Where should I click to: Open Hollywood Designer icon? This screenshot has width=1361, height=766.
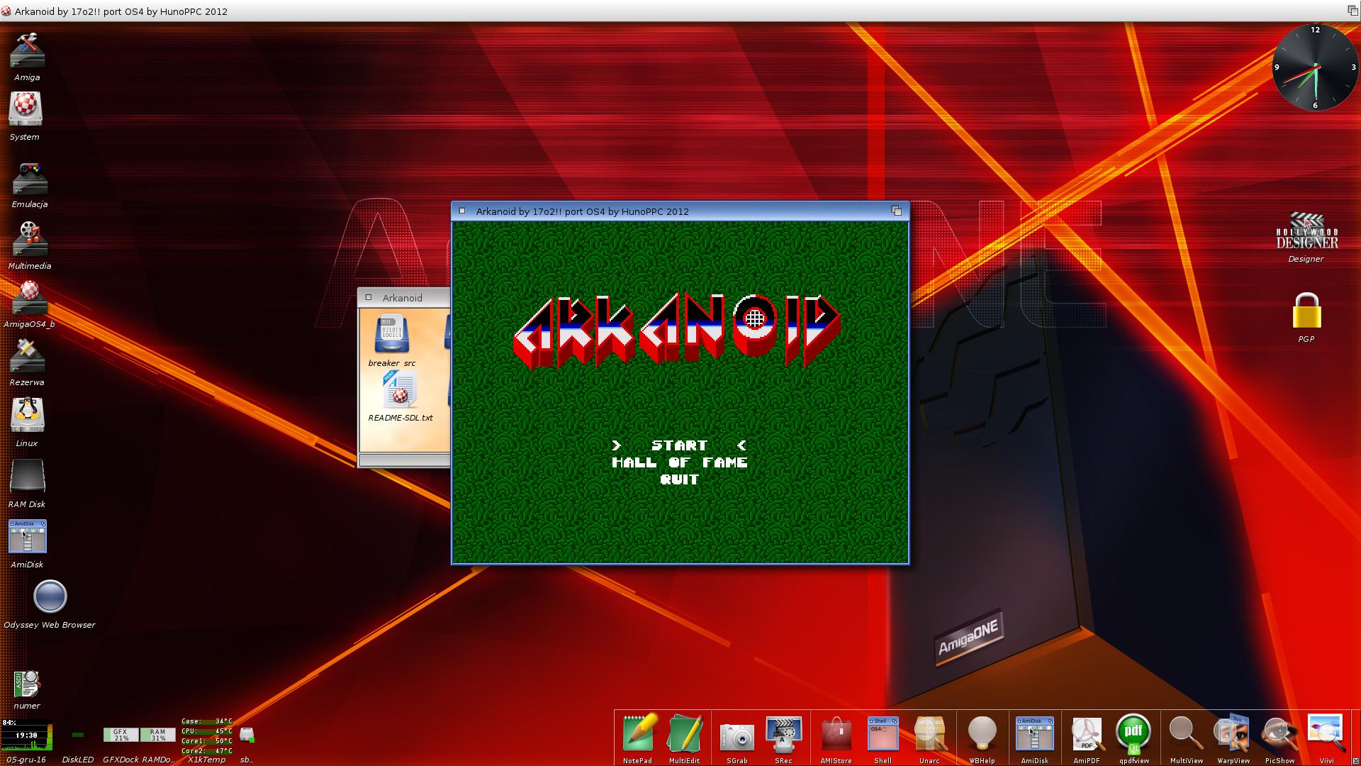[1306, 231]
